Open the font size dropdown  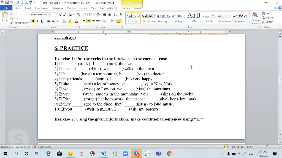[56, 15]
